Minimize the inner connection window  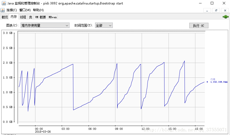pyautogui.click(x=207, y=10)
